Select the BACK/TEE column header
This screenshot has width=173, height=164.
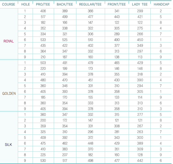[65, 4]
